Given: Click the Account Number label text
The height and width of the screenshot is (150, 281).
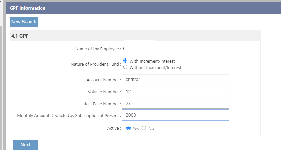Looking at the screenshot, I should coord(103,80).
